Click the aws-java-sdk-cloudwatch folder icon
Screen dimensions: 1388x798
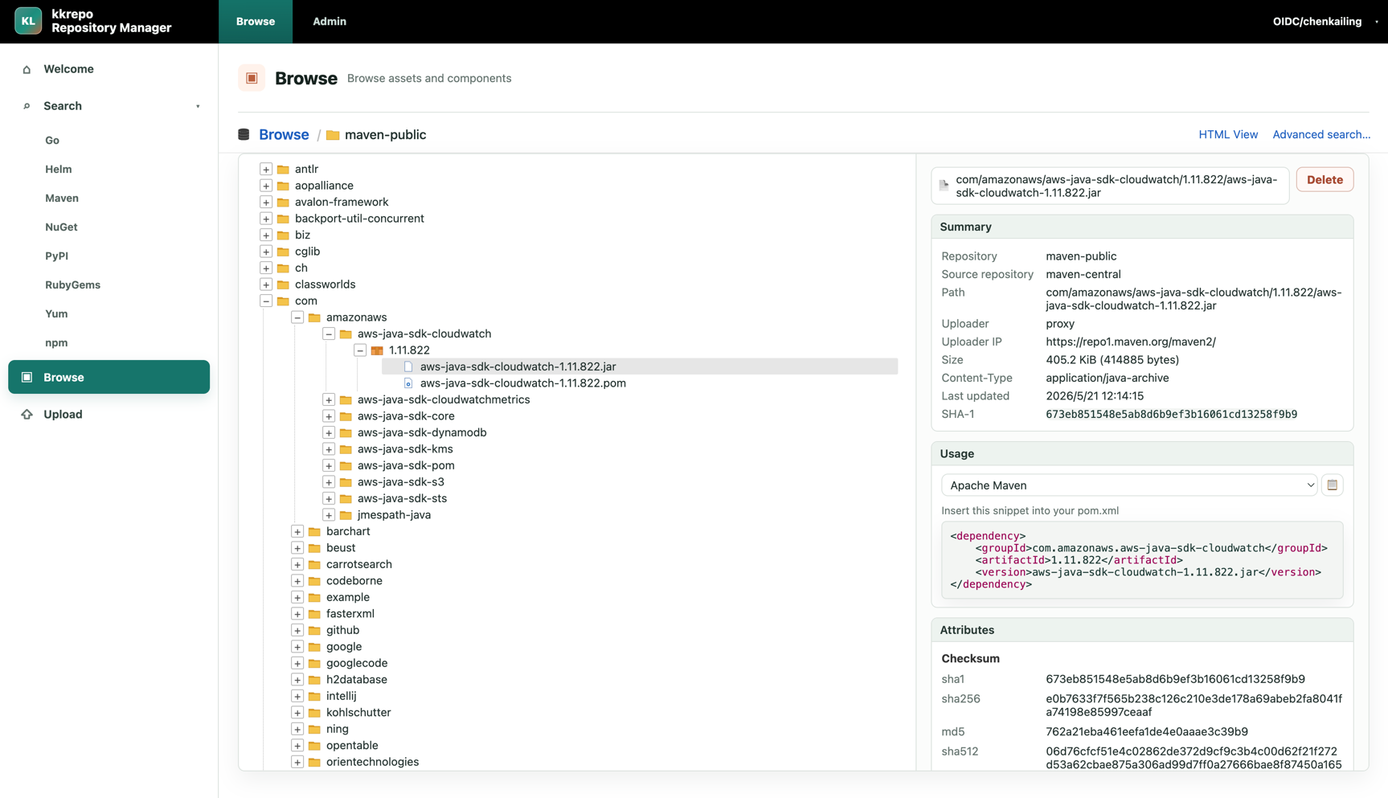tap(346, 334)
